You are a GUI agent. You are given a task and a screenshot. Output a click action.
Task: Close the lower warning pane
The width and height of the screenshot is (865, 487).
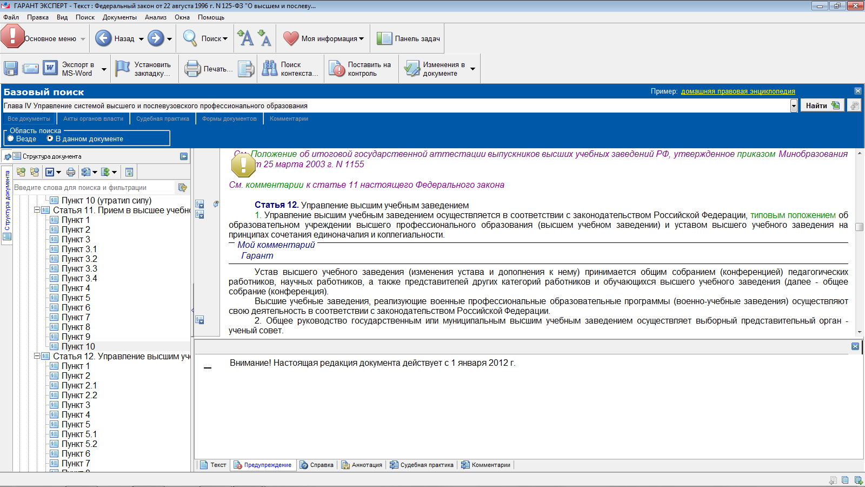click(855, 346)
